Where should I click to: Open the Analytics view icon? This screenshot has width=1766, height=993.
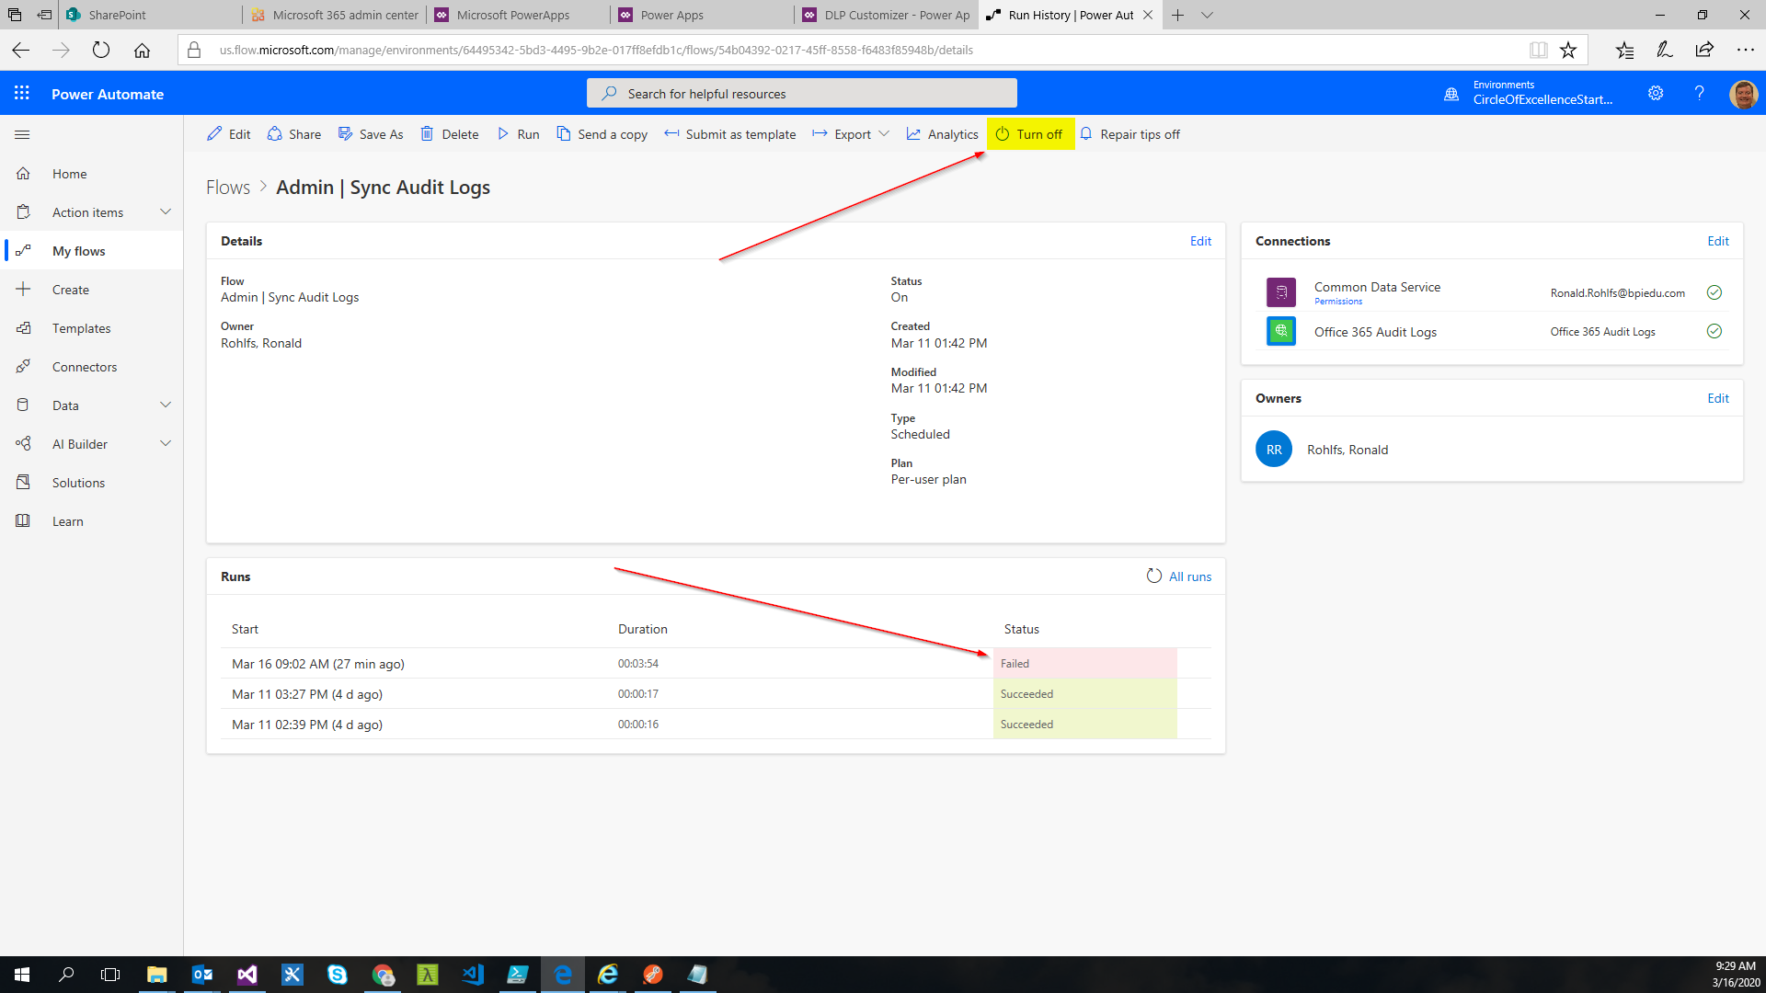coord(912,134)
